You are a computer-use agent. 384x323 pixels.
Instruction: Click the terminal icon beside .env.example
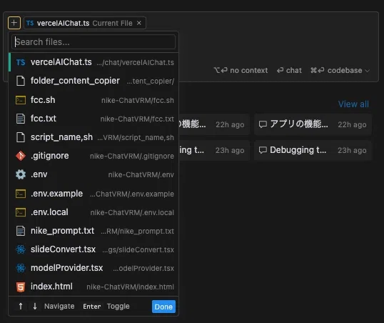pyautogui.click(x=21, y=194)
